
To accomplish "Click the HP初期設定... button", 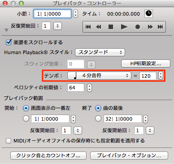I will point(146,63).
